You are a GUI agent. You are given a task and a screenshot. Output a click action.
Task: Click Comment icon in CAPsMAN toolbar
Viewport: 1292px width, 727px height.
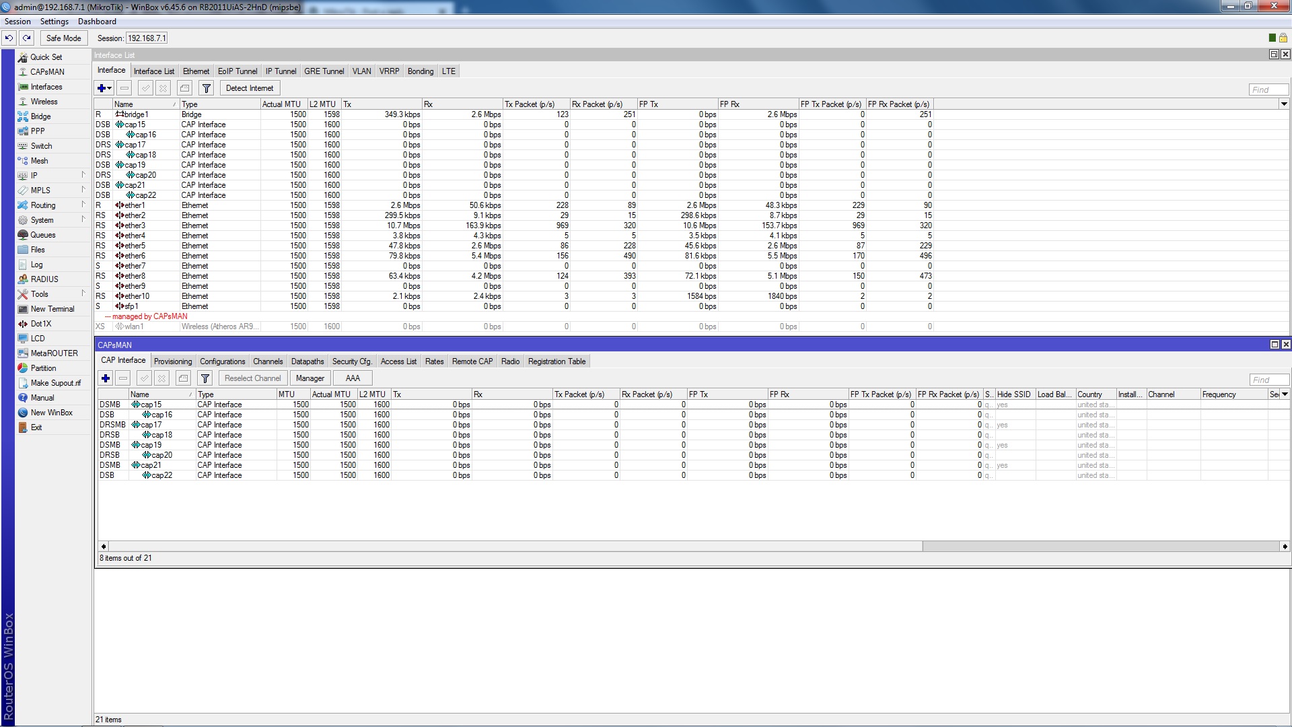(183, 378)
